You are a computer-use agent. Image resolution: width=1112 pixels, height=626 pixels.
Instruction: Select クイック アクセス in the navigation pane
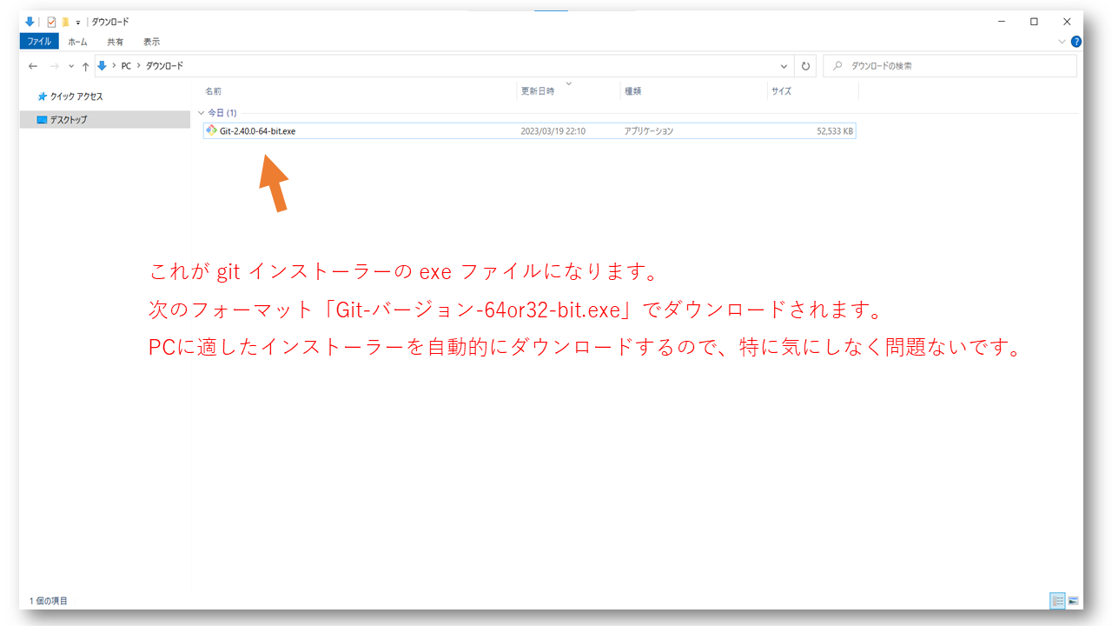pos(76,97)
